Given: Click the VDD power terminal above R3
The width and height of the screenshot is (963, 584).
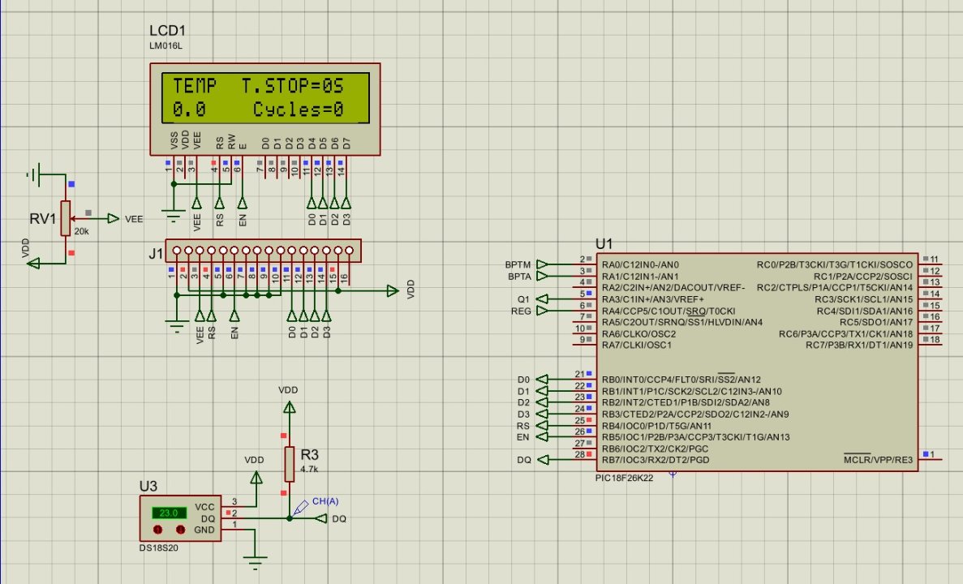Looking at the screenshot, I should 288,403.
